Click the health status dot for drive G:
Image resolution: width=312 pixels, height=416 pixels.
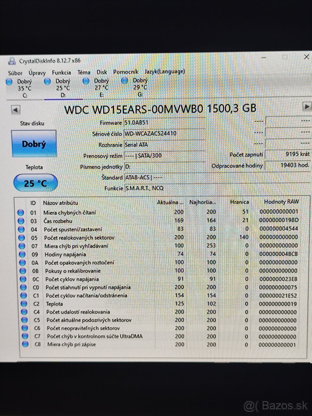coord(124,81)
